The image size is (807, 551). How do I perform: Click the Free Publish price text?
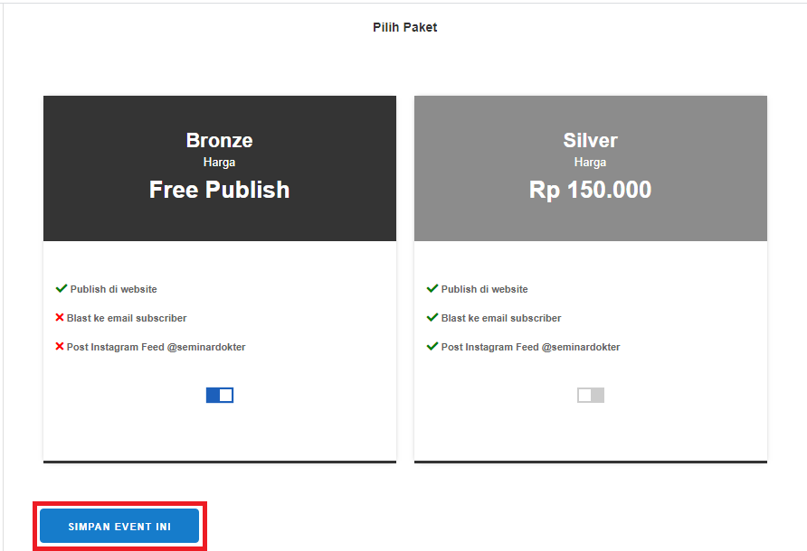pyautogui.click(x=220, y=190)
